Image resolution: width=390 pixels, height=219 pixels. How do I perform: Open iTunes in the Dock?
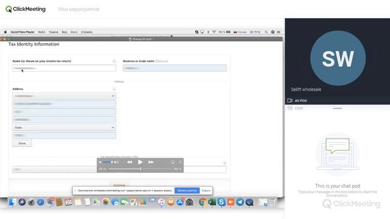(161, 202)
